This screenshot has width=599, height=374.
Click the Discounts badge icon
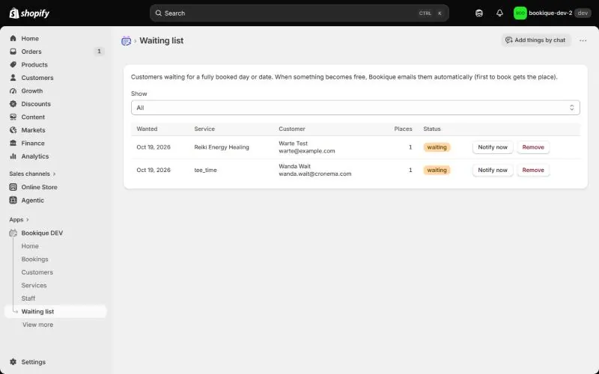click(13, 104)
